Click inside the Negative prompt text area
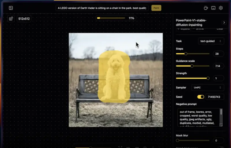 [199, 117]
